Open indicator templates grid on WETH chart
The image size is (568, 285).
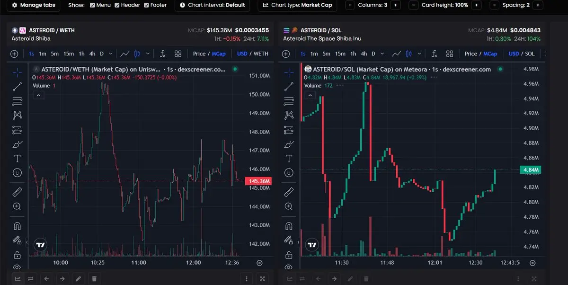[x=178, y=54]
